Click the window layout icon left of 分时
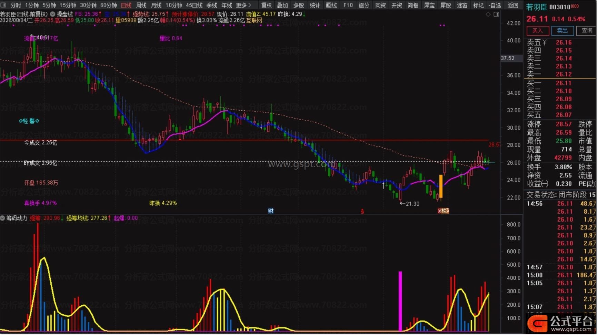 (x=3, y=5)
